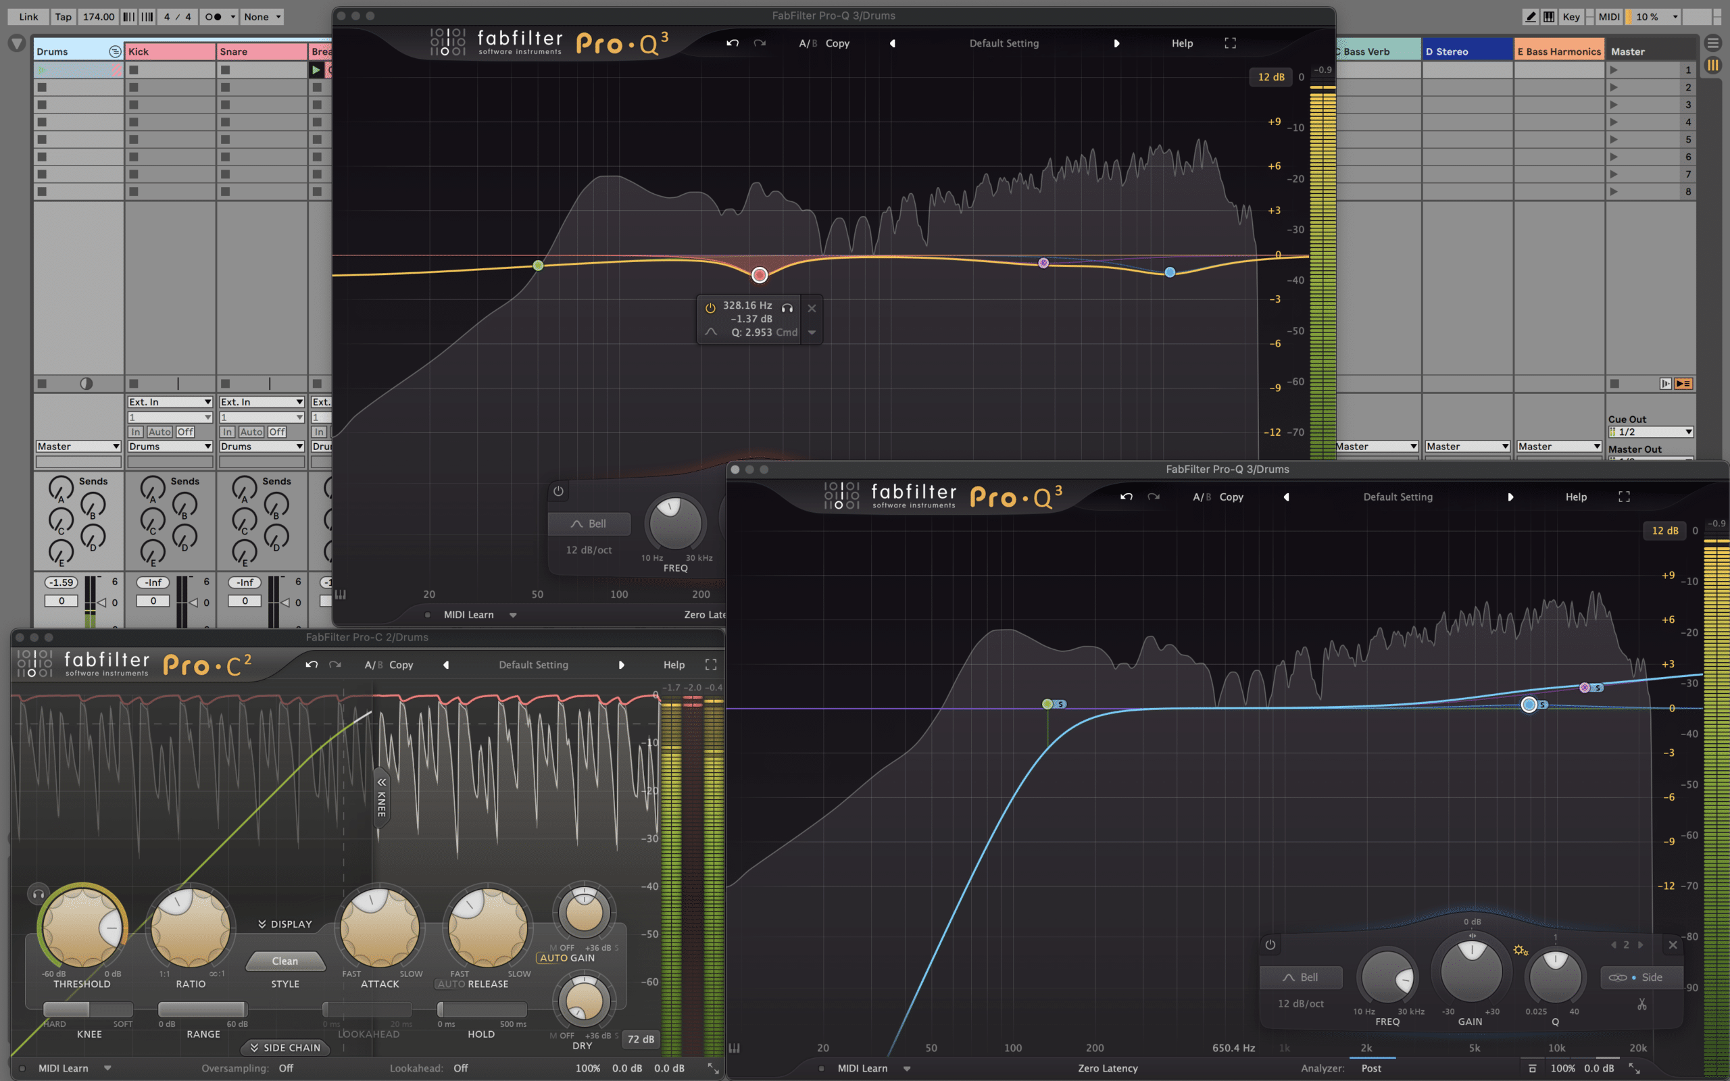
Task: Click the redo arrow in the Pro-C 2 window
Action: pos(335,664)
